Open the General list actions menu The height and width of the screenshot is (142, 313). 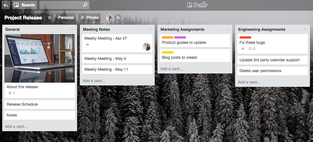[72, 29]
